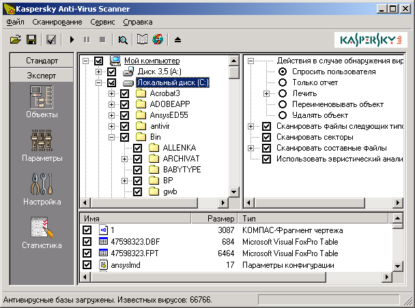415x308 pixels.
Task: Click the globe update toolbar icon
Action: coord(158,40)
